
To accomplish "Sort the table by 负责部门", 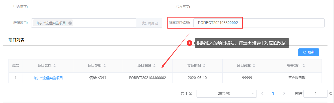I will (x=304, y=66).
